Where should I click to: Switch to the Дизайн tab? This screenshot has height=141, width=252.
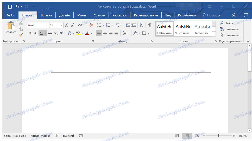[x=65, y=15]
